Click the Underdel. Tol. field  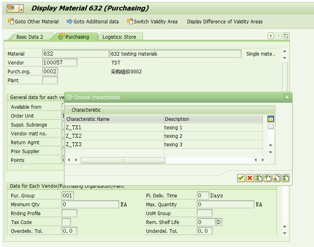click(x=205, y=231)
